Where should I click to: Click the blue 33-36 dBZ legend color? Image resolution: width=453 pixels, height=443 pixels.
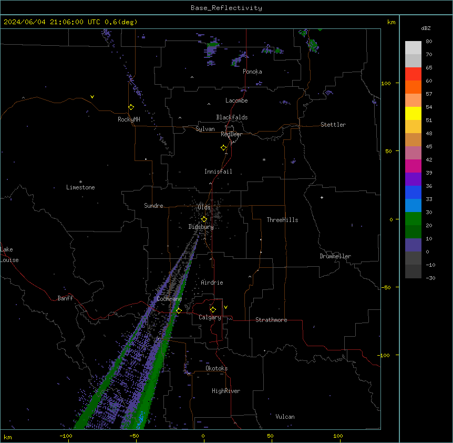413,192
